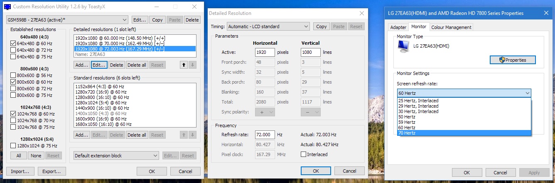Add a new detailed resolution
The height and width of the screenshot is (183, 555).
[x=82, y=65]
